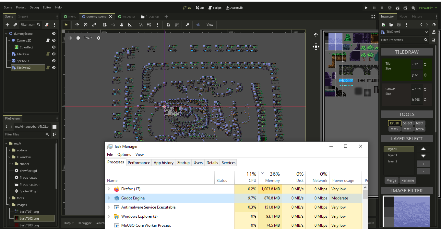Screen dimensions: 441x229
Task: Toggle visibility of dummyScene node
Action: pyautogui.click(x=54, y=33)
